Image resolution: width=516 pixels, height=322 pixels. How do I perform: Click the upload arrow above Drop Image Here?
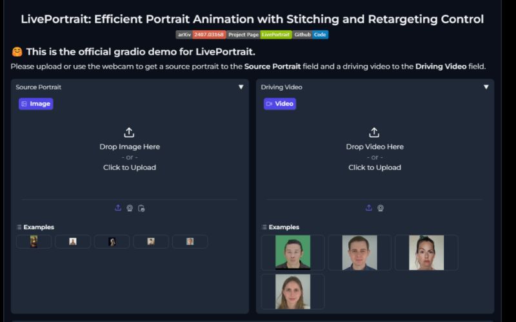[x=129, y=133]
